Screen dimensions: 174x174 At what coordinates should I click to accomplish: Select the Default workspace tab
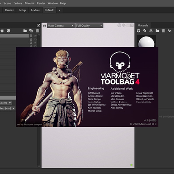pos(49,10)
